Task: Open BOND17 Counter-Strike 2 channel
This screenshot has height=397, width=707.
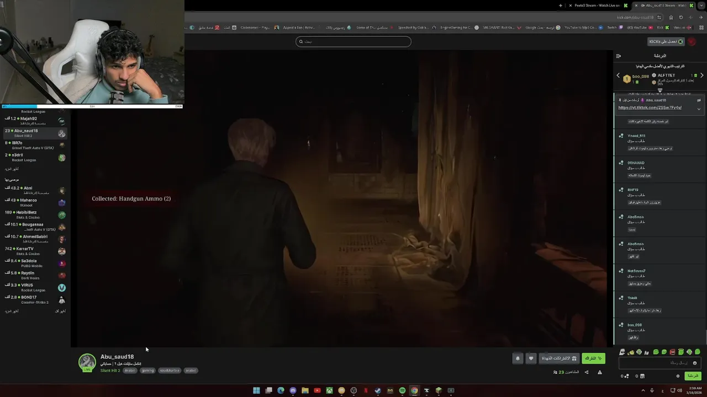Action: point(35,299)
